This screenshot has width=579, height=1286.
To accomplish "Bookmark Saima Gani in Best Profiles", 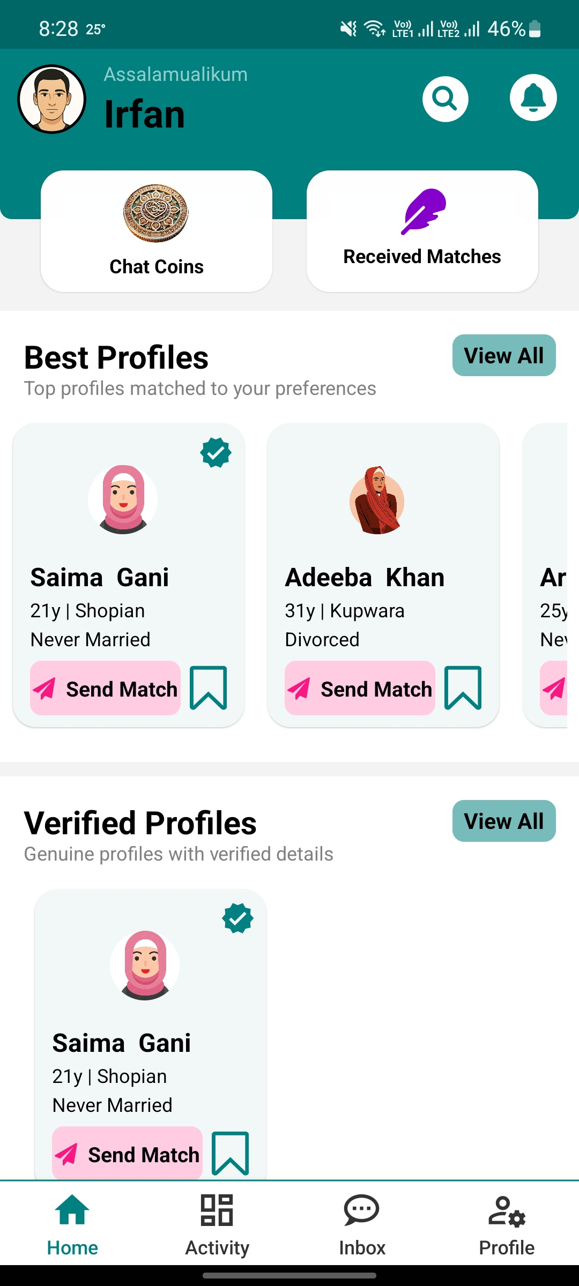I will click(x=209, y=688).
